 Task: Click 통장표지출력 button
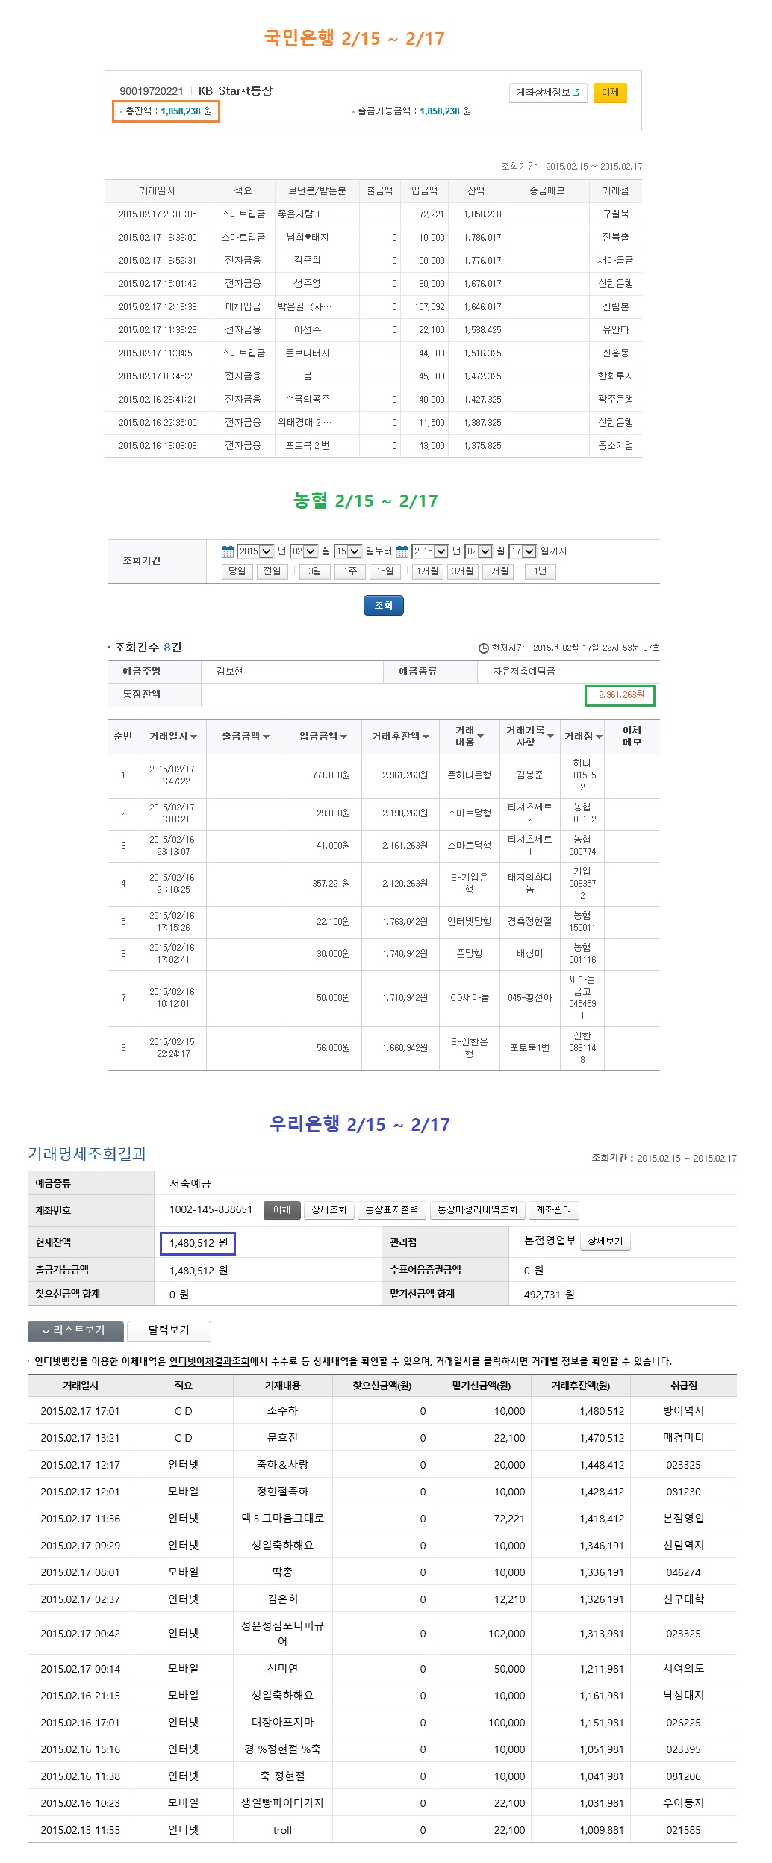point(391,1210)
